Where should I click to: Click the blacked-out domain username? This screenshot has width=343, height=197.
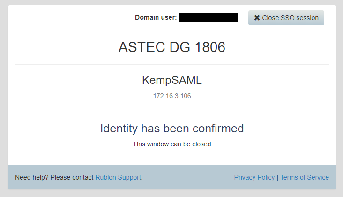tap(208, 17)
